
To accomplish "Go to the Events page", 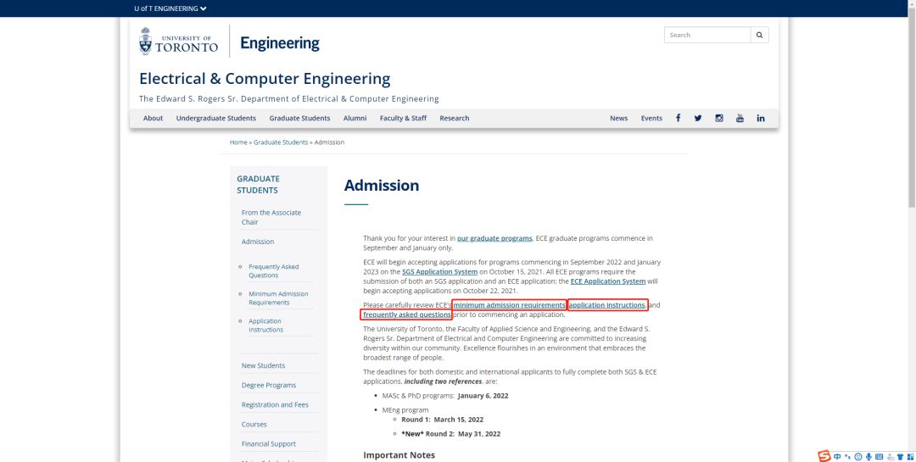I will (651, 118).
